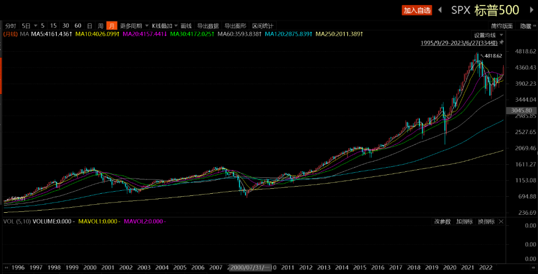Image resolution: width=538 pixels, height=274 pixels.
Task: Click 改参数 to change volume parameters
Action: click(442, 222)
